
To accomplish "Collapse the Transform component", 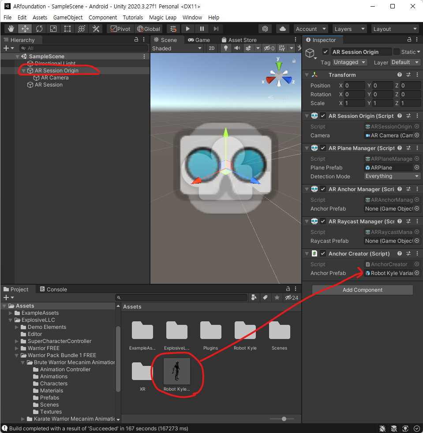I will (307, 75).
